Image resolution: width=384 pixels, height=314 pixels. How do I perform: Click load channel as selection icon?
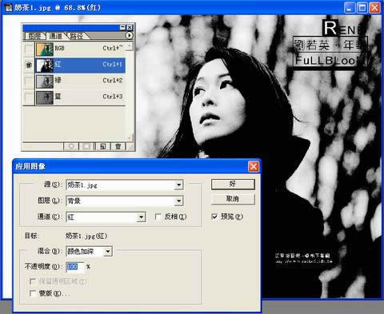click(x=71, y=146)
